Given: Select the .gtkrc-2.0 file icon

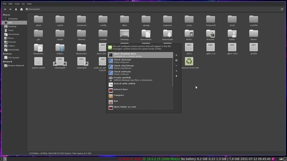Looking at the screenshot, I should [x=211, y=47].
